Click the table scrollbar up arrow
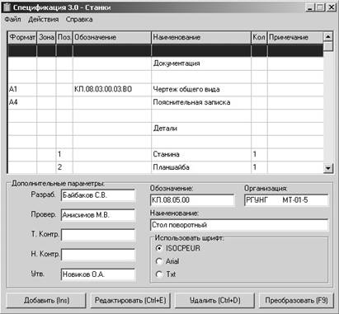The image size is (339, 314). click(328, 36)
